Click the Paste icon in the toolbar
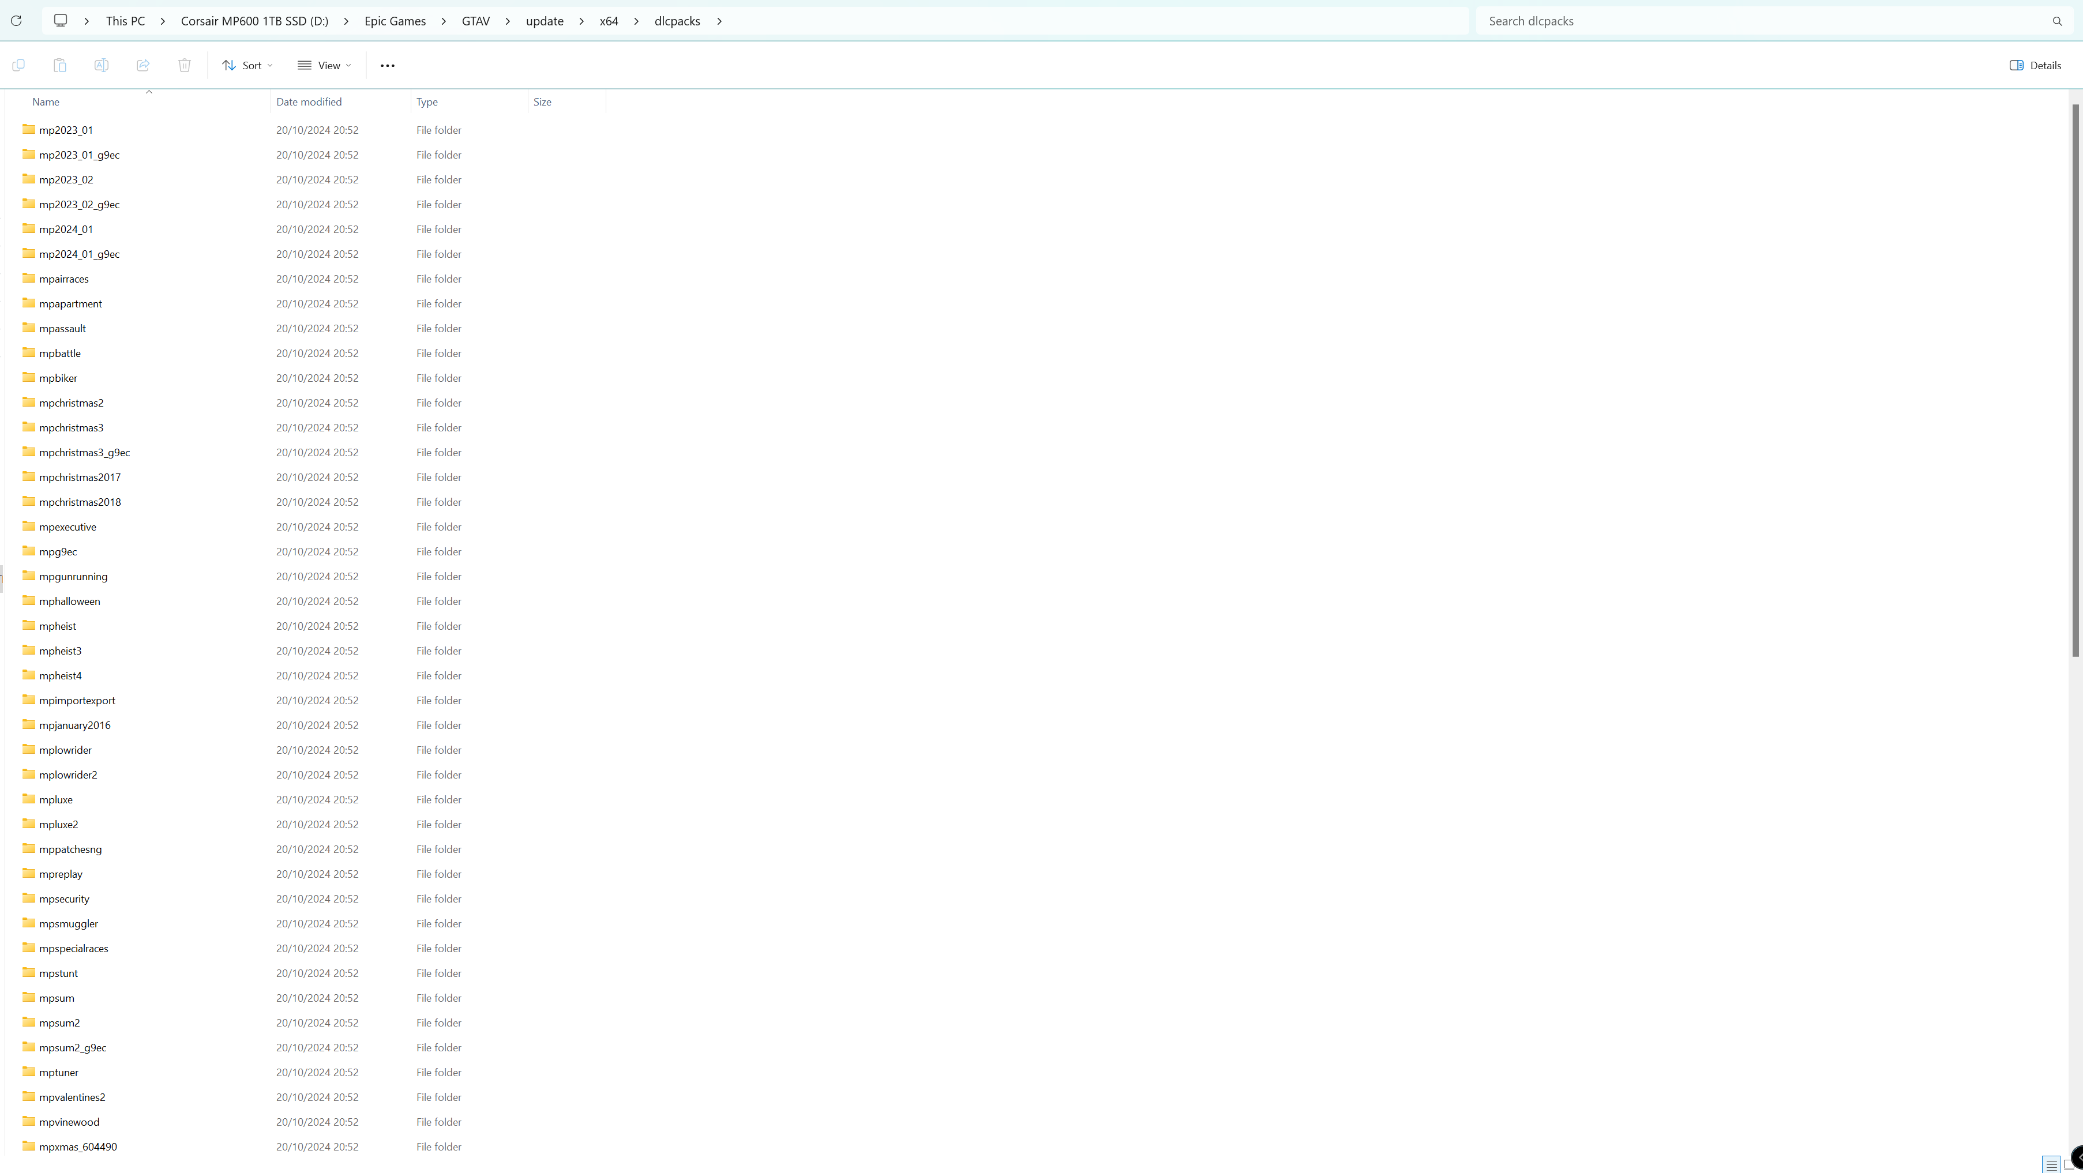Viewport: 2083px width, 1173px height. click(59, 66)
